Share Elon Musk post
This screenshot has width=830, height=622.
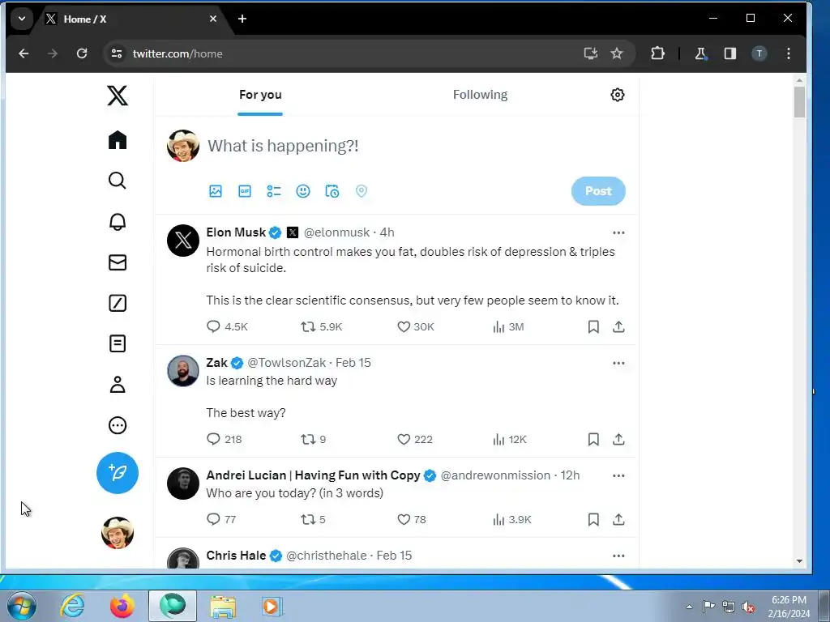618,327
